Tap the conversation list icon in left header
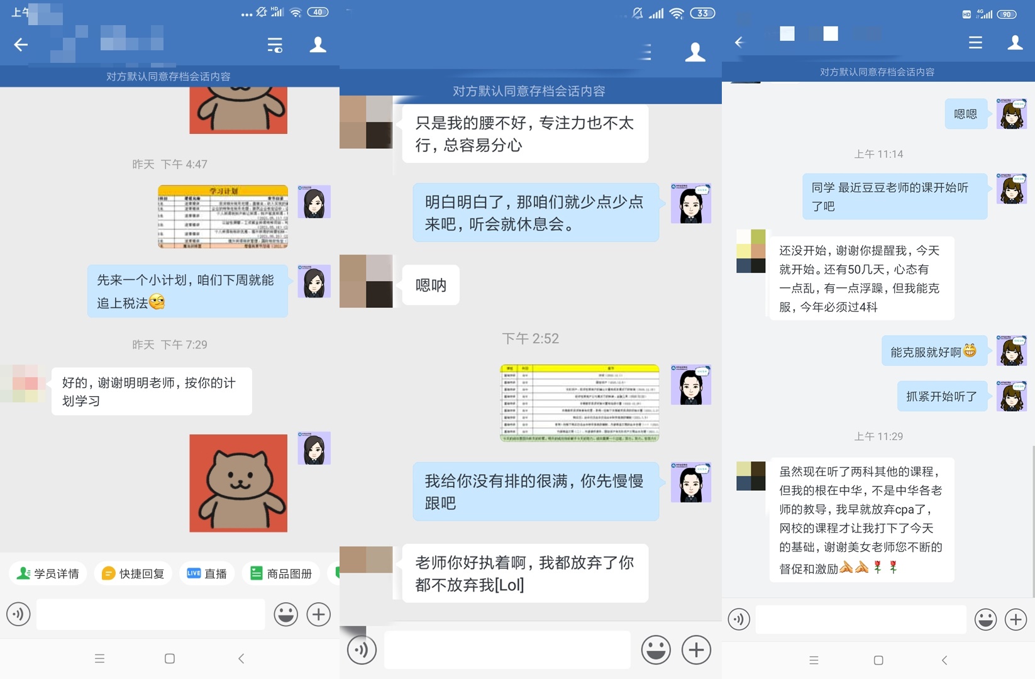This screenshot has width=1035, height=679. click(275, 45)
